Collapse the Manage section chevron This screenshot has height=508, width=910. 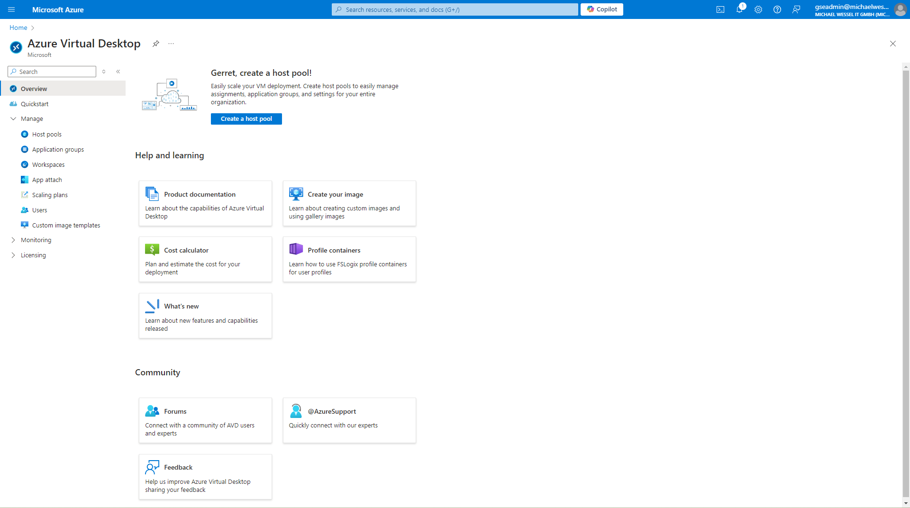pos(13,118)
